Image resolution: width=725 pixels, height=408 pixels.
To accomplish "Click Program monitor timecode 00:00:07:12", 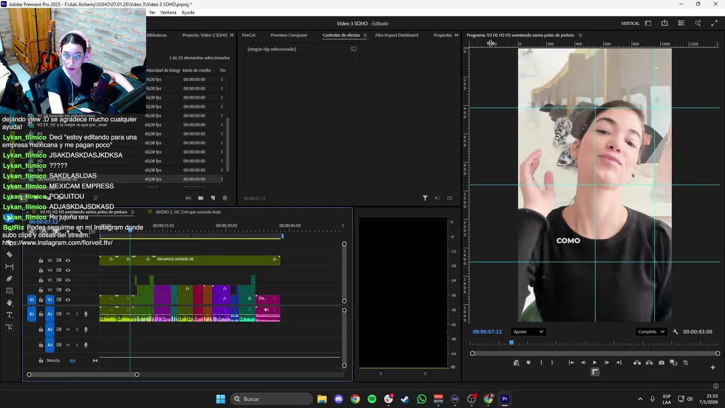I will 487,331.
